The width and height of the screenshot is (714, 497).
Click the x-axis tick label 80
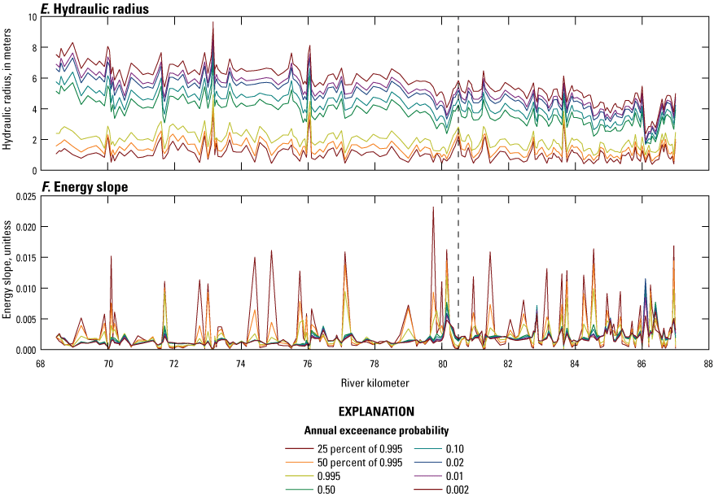pos(440,364)
